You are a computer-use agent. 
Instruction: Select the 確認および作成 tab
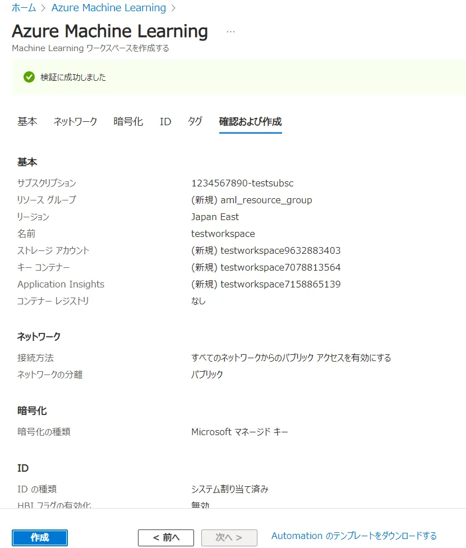click(250, 121)
